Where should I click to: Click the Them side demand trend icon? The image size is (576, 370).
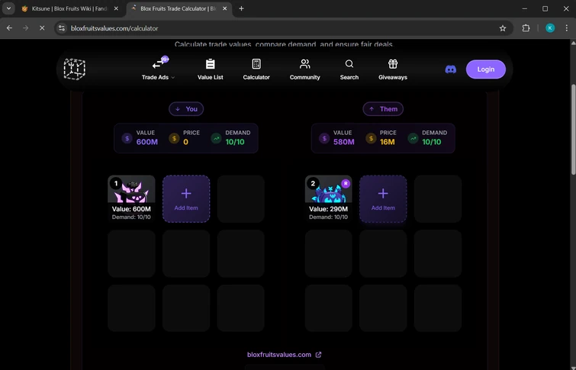(413, 138)
